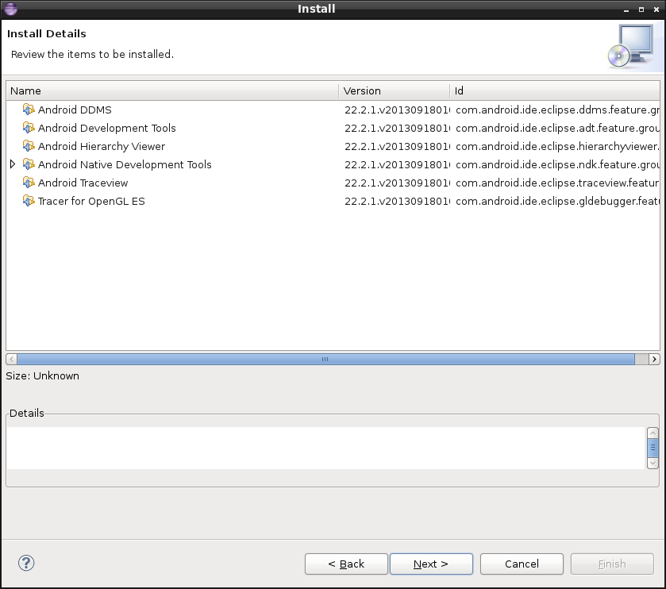Click the Tracer for OpenGL ES icon
This screenshot has width=666, height=589.
tap(29, 201)
